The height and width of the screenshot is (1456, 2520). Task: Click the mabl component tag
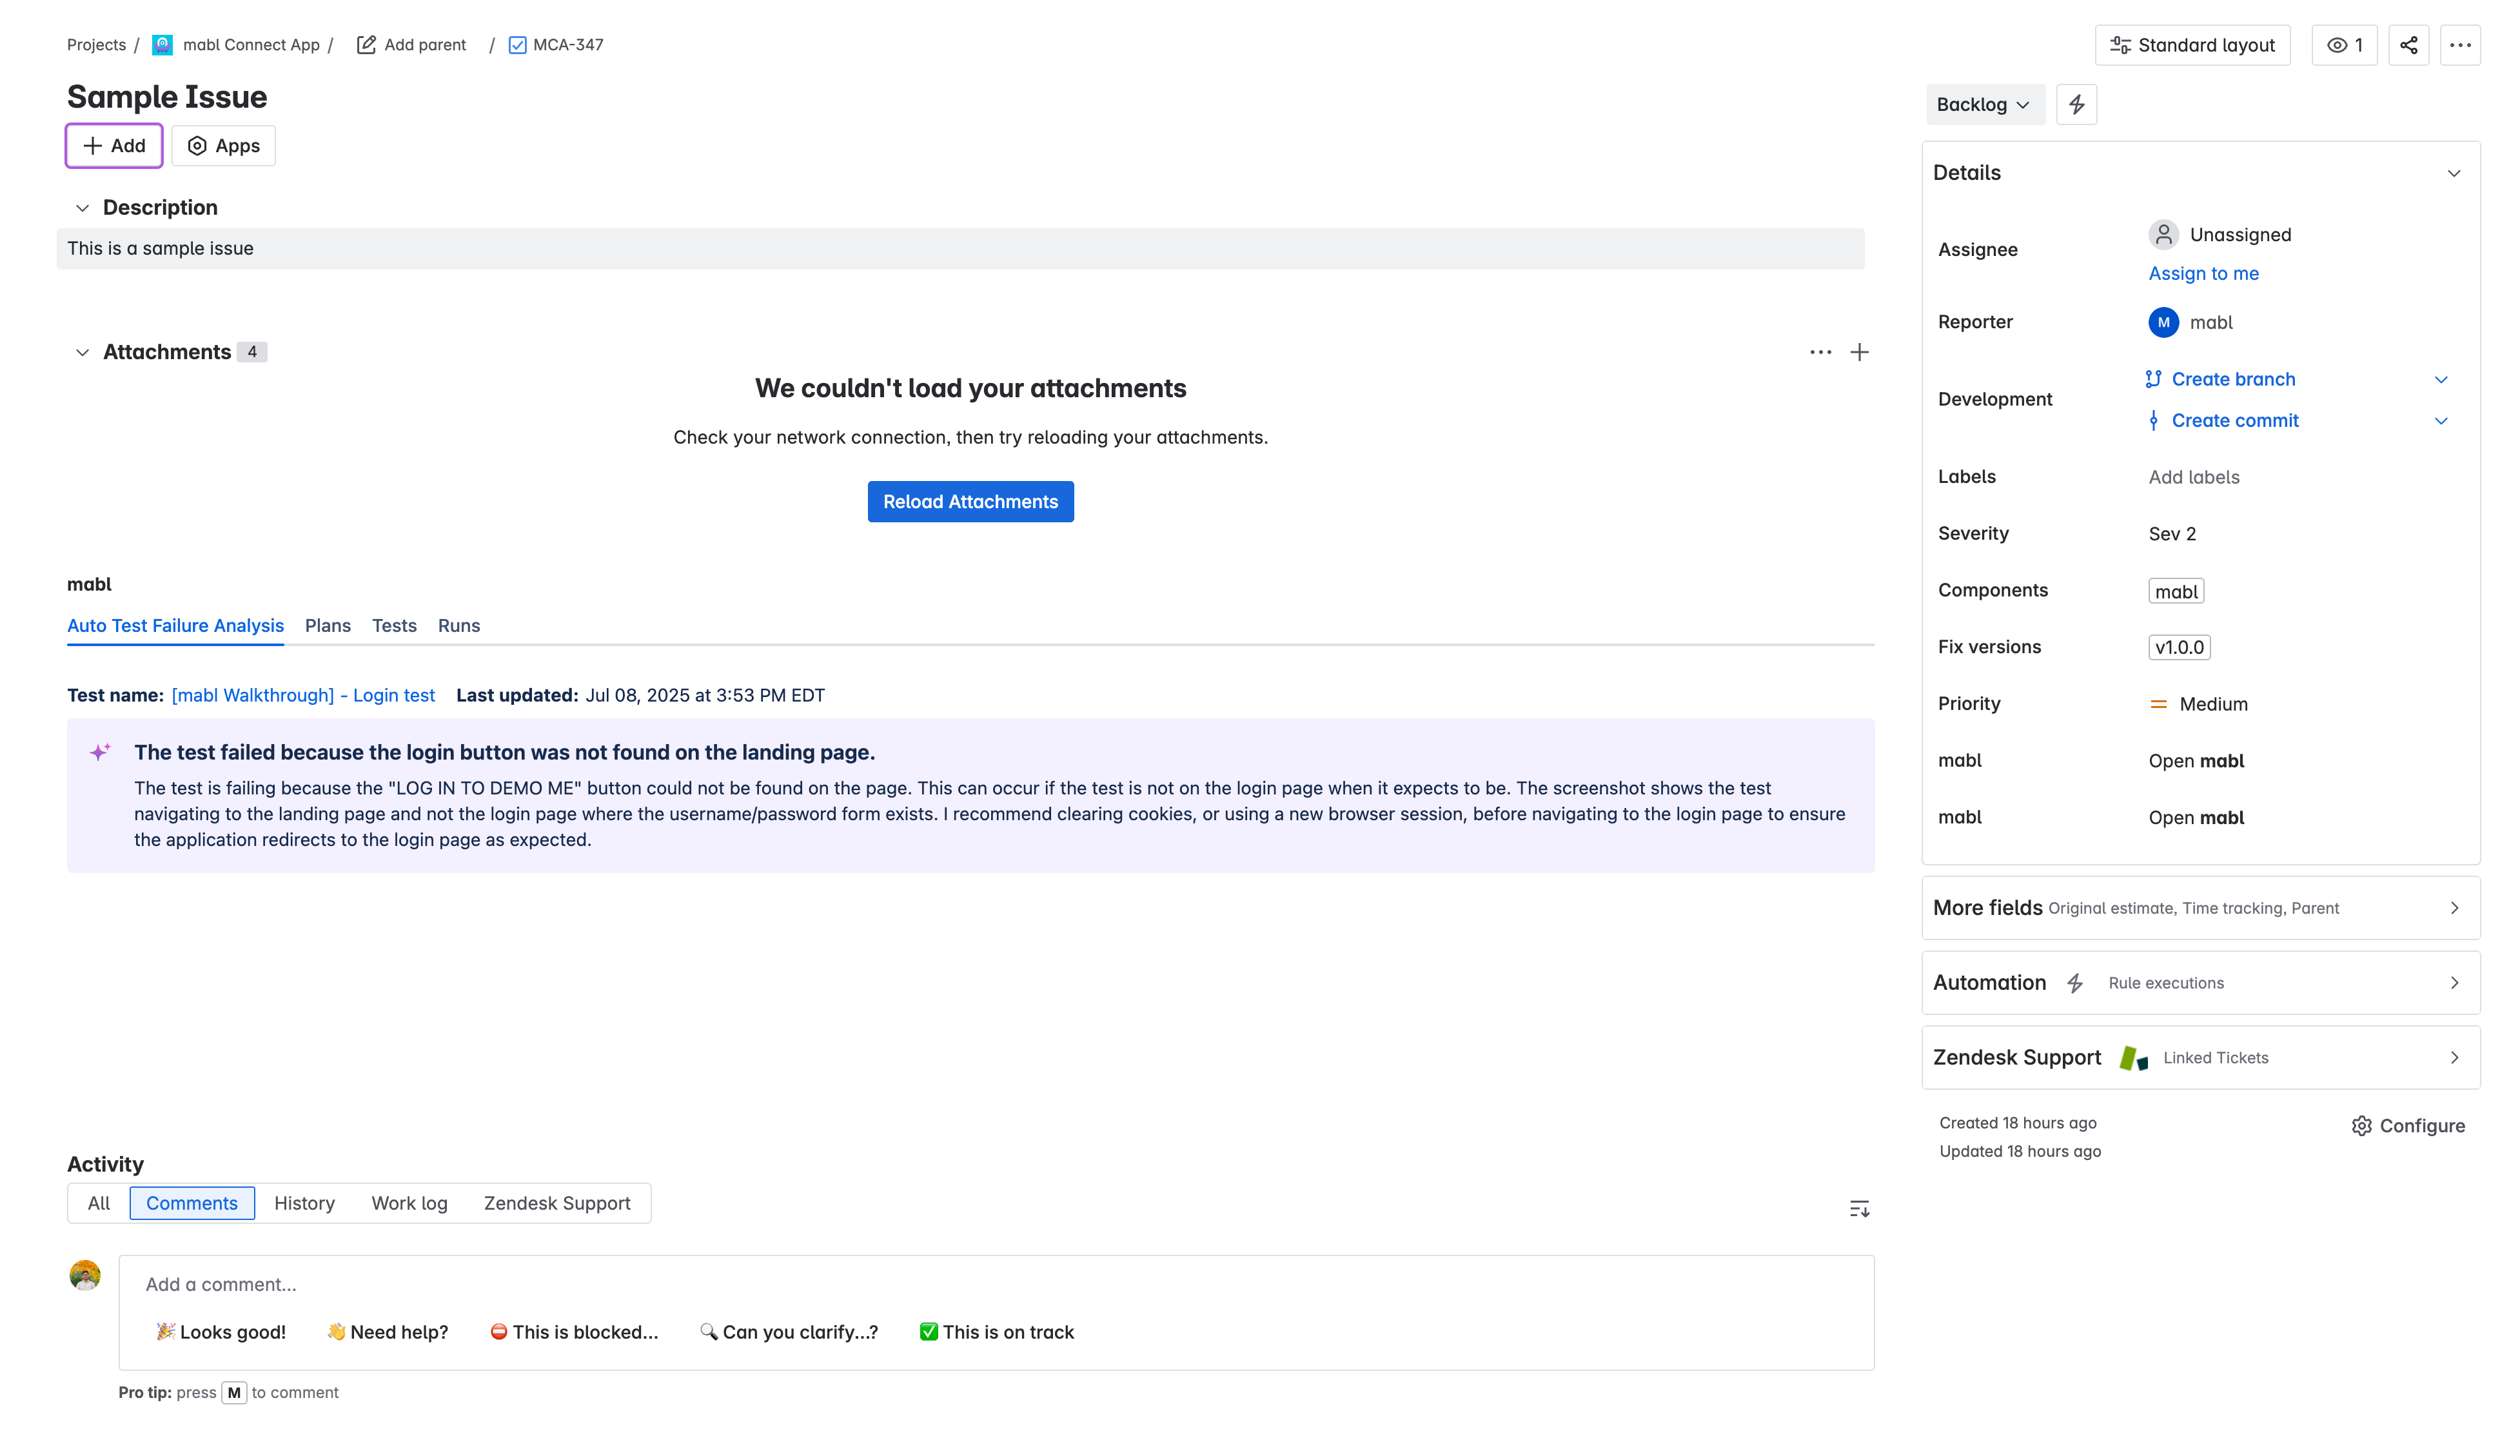pos(2176,591)
